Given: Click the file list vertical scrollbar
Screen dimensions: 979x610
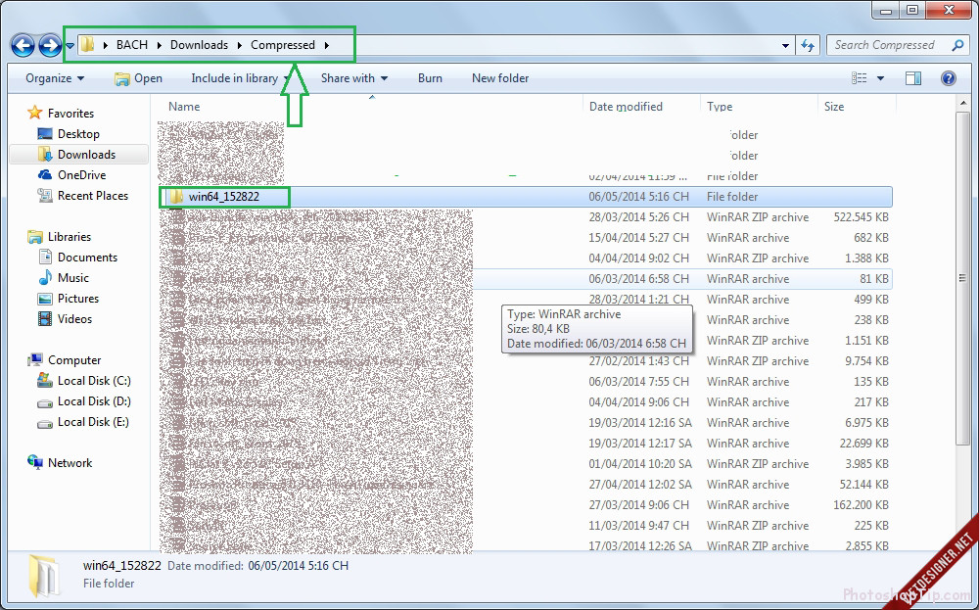Looking at the screenshot, I should [x=962, y=278].
